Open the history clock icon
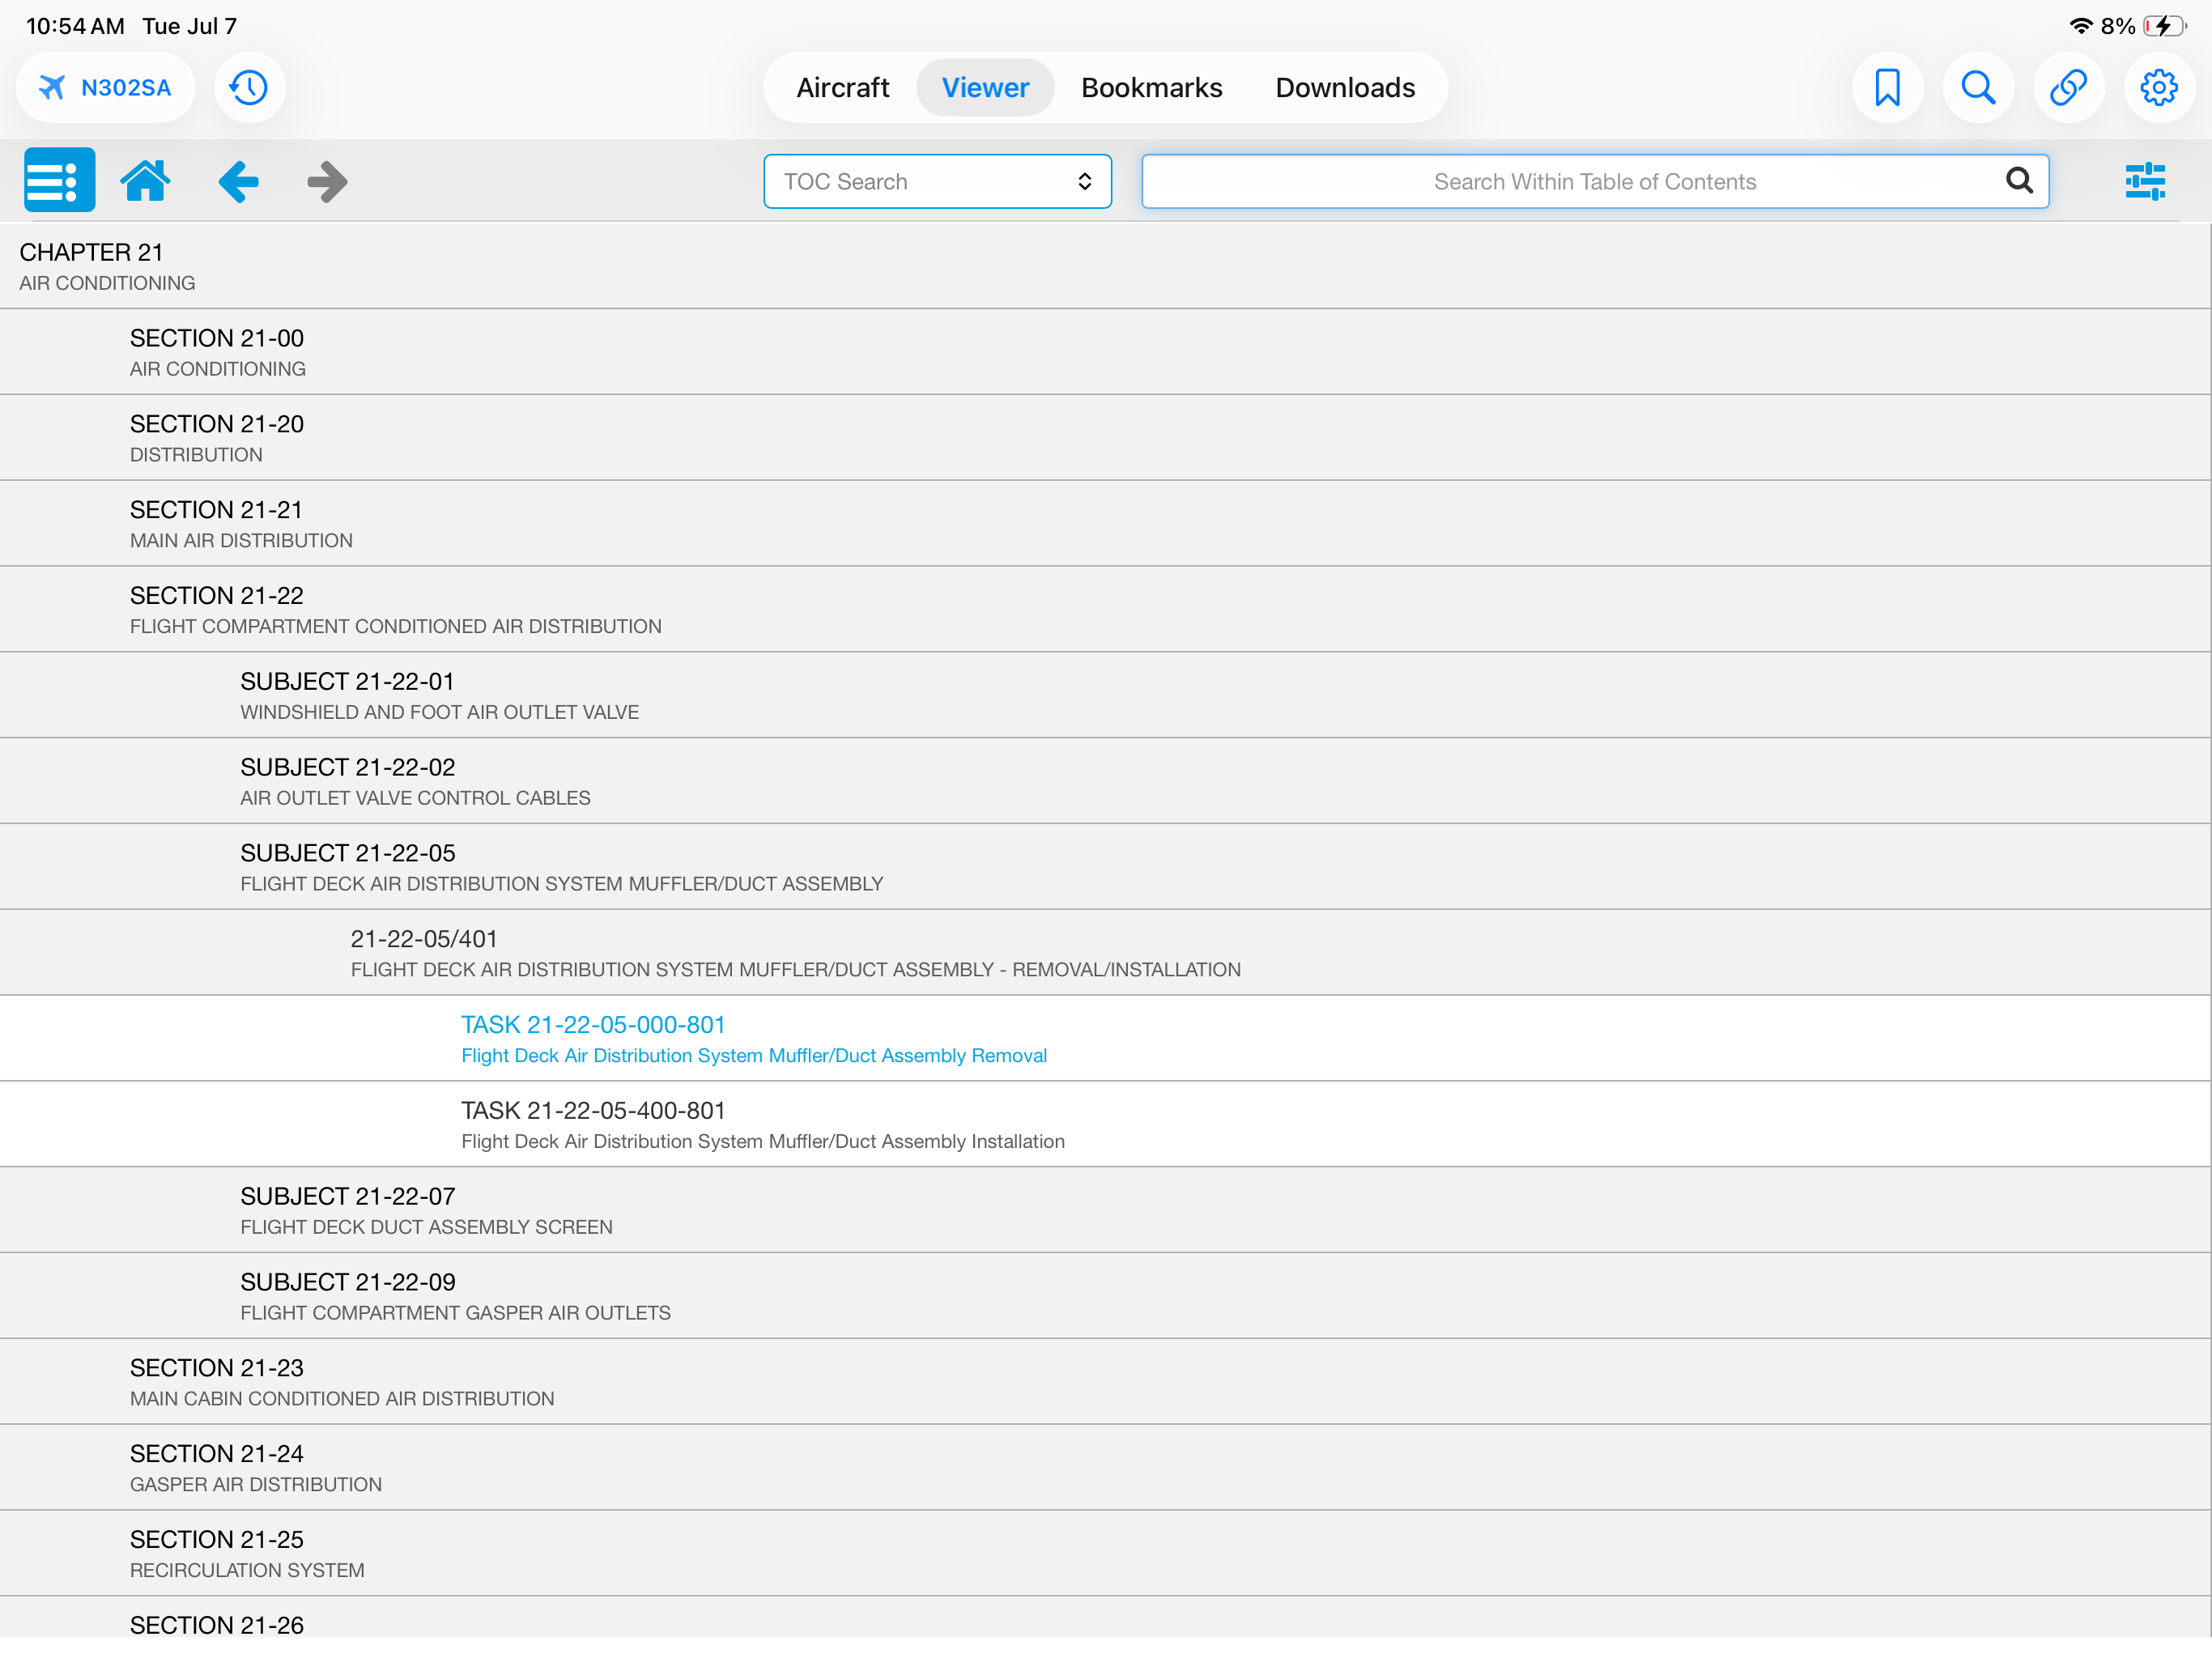The width and height of the screenshot is (2212, 1658). pos(249,88)
